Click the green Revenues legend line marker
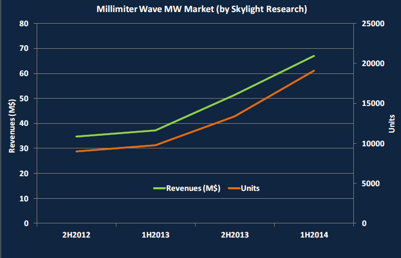 tap(159, 188)
